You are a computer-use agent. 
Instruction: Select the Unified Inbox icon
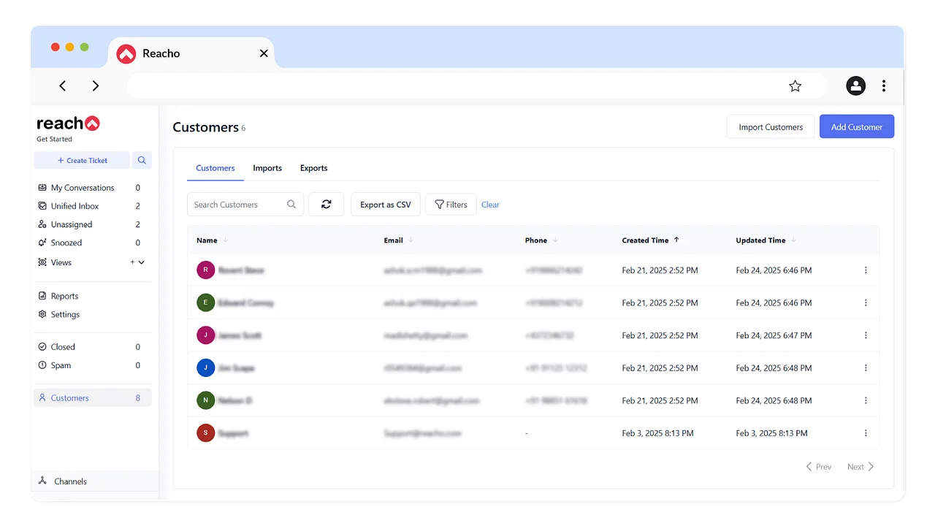(x=44, y=206)
